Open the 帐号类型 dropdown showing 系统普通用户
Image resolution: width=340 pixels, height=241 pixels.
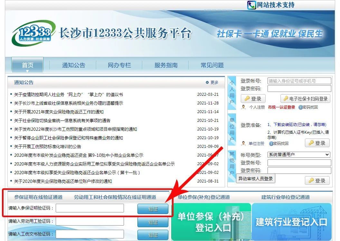[x=298, y=155]
